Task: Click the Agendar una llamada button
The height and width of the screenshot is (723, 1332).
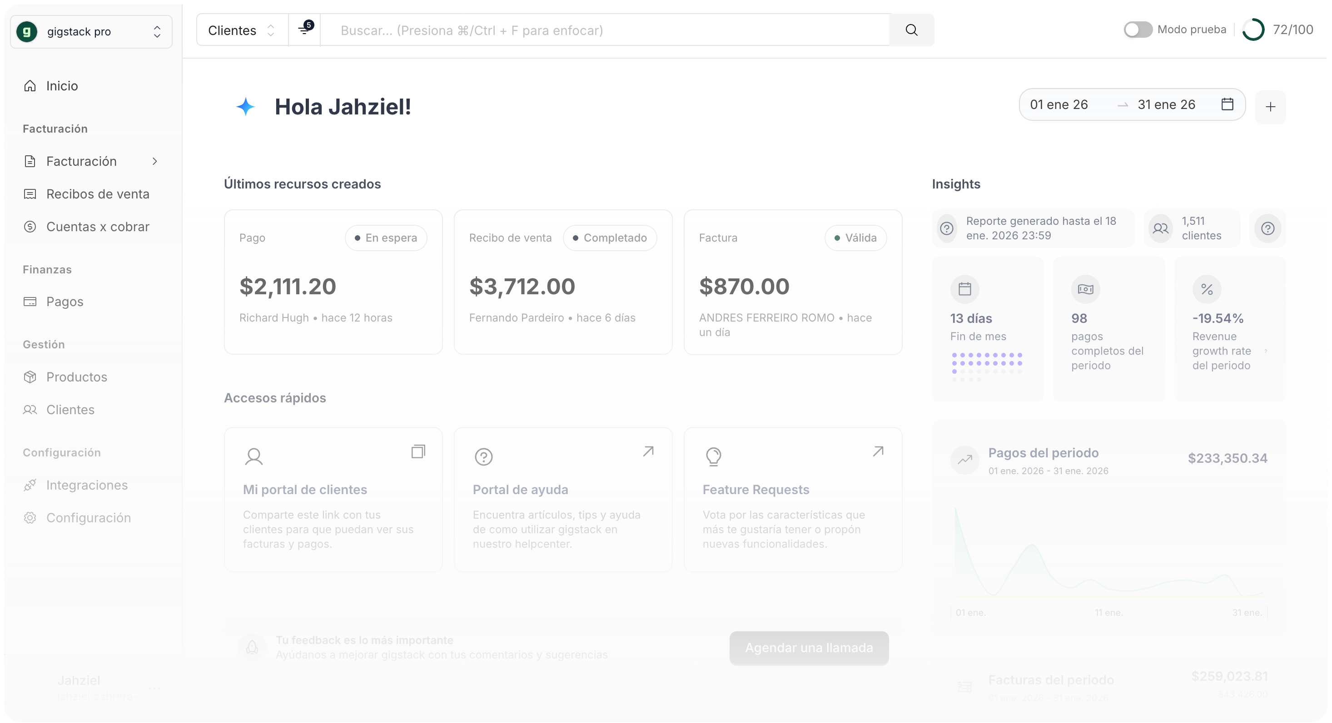Action: click(x=808, y=648)
